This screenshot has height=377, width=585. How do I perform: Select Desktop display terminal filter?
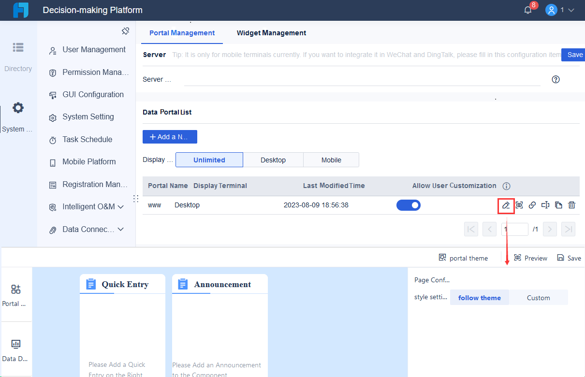(273, 159)
